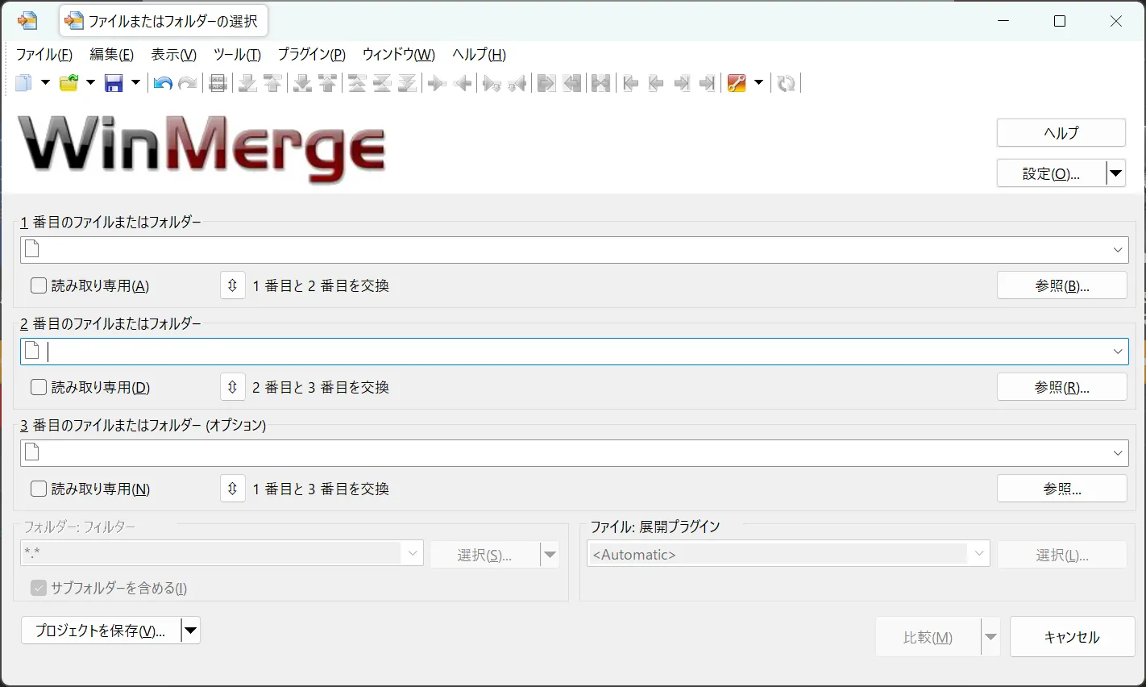
Task: Click the プロジェクトを保存(V)... button
Action: 101,631
